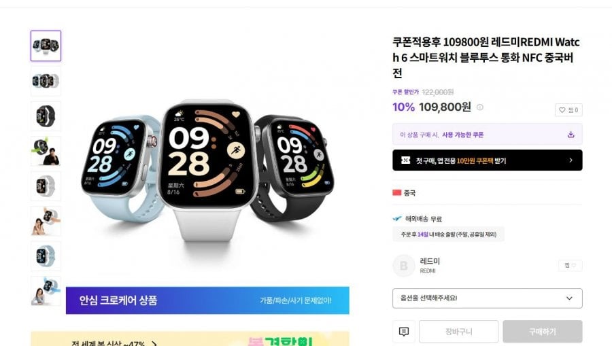Image resolution: width=612 pixels, height=346 pixels.
Task: Click the overseas shipping airplane icon
Action: click(x=397, y=218)
